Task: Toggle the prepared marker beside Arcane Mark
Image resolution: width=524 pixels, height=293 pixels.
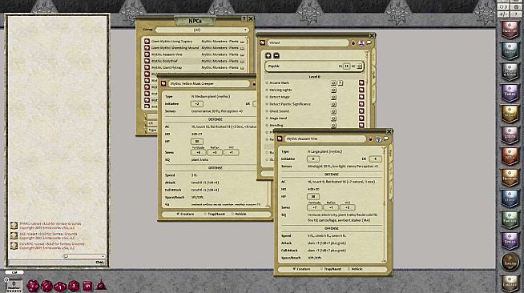Action: coord(267,82)
